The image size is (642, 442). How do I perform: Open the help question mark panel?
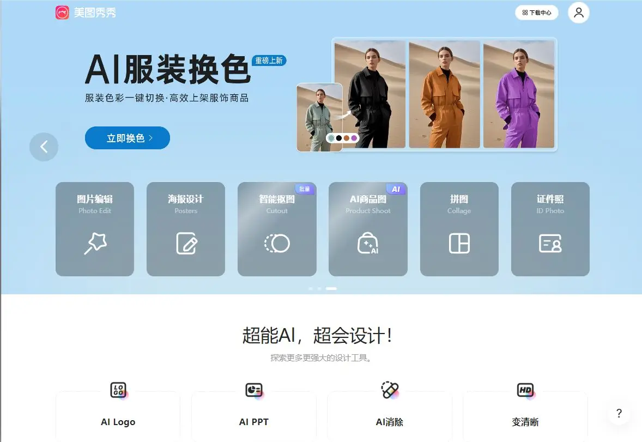point(619,413)
